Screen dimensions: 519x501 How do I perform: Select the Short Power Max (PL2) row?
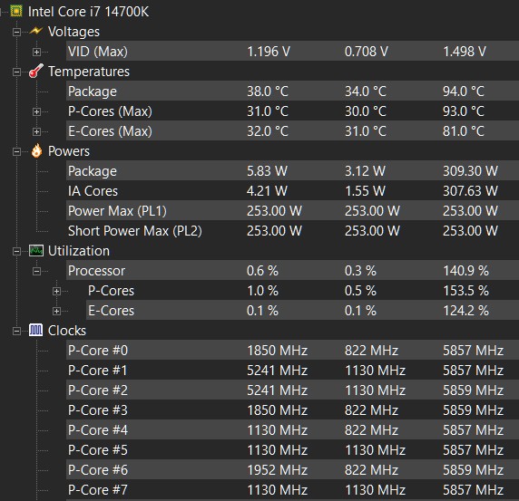click(292, 231)
